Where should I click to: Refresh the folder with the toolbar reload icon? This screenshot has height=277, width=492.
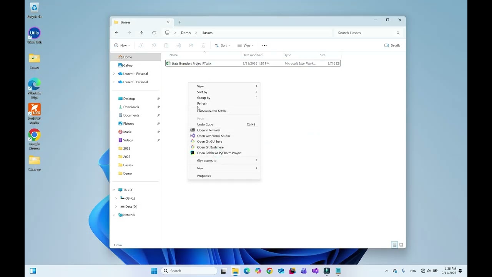point(154,33)
